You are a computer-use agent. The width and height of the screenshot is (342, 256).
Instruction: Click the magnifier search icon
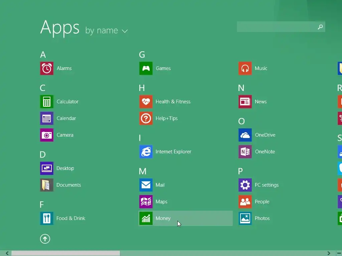tap(320, 27)
